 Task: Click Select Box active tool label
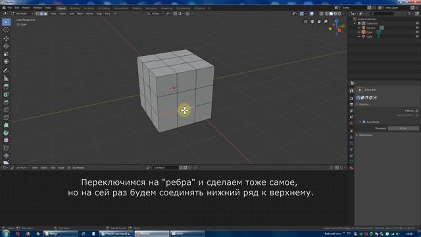[x=370, y=90]
